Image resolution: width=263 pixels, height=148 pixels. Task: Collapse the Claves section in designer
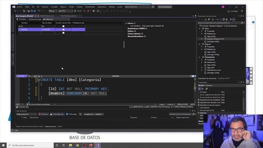pos(126,23)
